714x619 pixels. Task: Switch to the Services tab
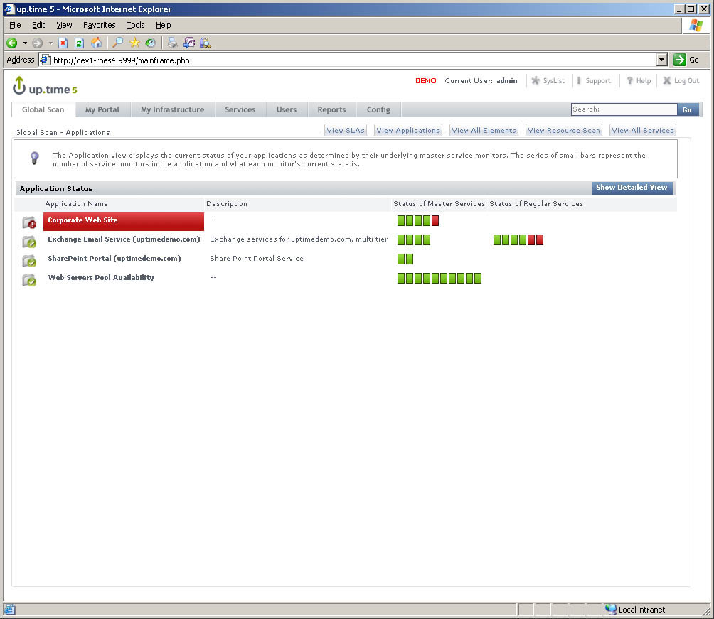240,109
